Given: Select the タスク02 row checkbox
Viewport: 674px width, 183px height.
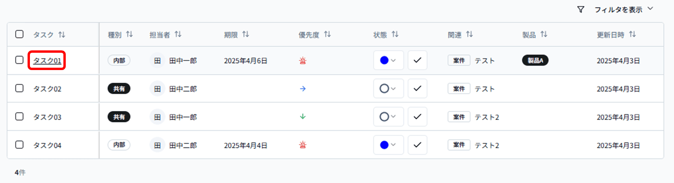Looking at the screenshot, I should click(x=19, y=88).
